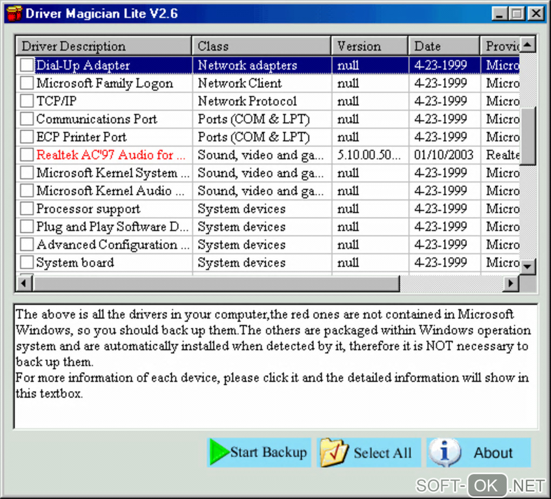Check the Processor support checkbox
551x499 pixels.
click(26, 209)
